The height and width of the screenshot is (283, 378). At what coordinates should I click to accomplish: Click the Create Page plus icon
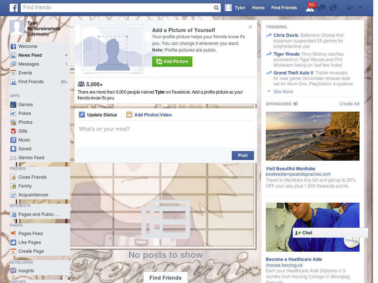[13, 251]
